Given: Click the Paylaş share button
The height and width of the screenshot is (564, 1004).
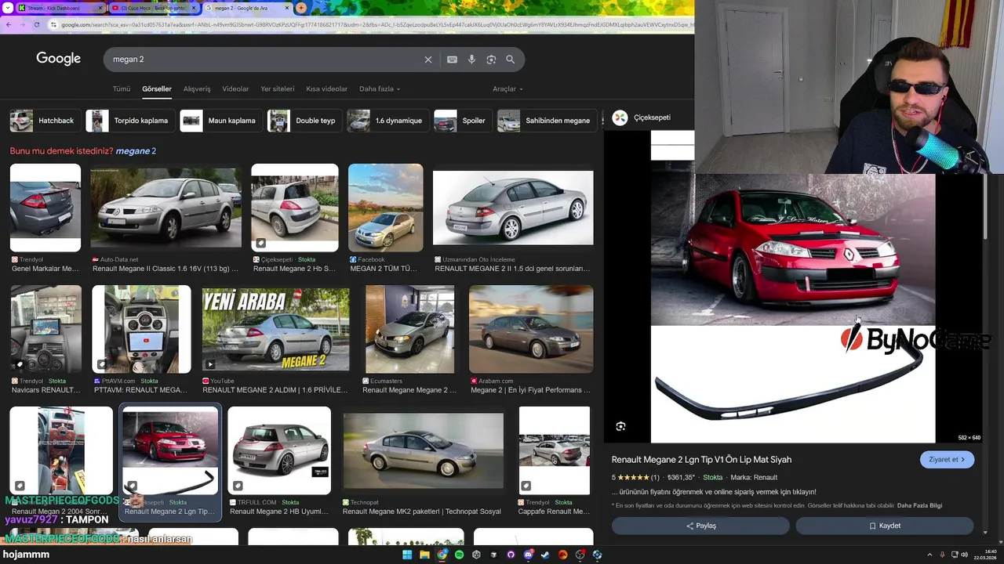Looking at the screenshot, I should [700, 526].
